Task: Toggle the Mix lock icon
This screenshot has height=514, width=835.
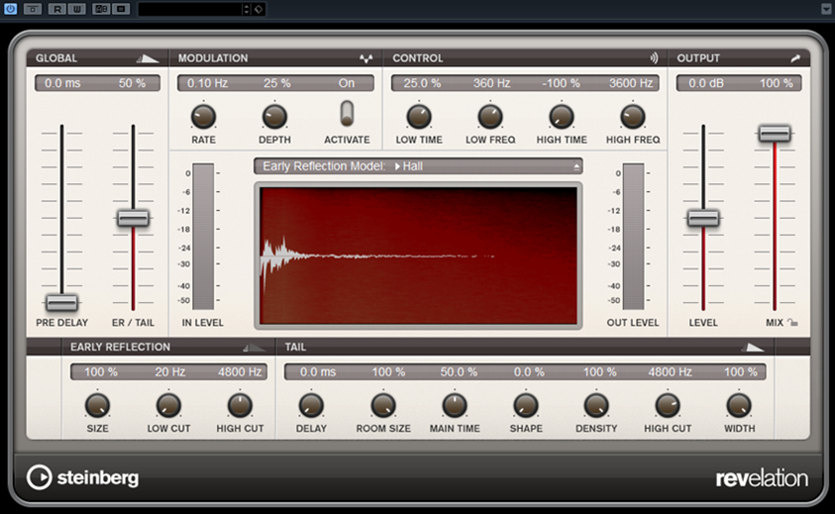Action: tap(793, 322)
